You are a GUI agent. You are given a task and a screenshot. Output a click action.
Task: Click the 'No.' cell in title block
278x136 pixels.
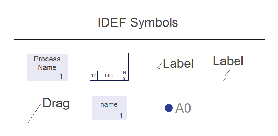[125, 75]
